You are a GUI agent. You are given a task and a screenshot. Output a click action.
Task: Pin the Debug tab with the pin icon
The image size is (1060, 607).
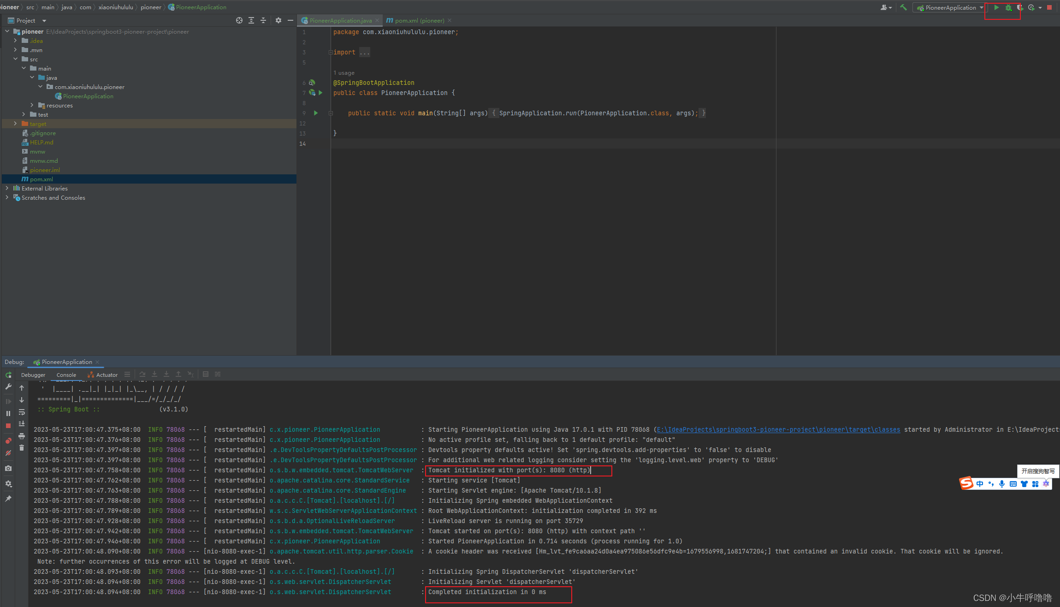8,499
